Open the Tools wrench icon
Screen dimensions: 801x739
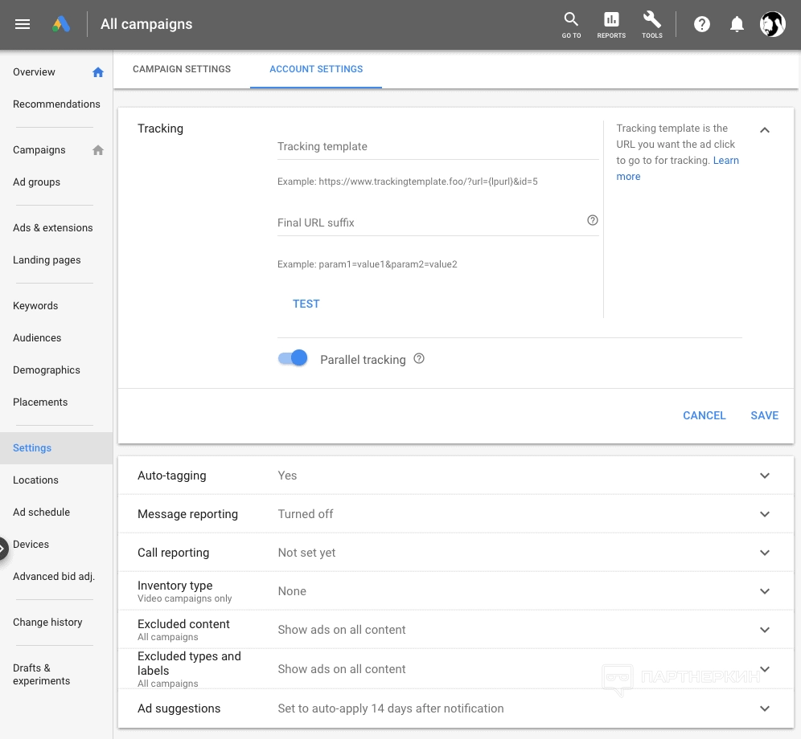(651, 24)
